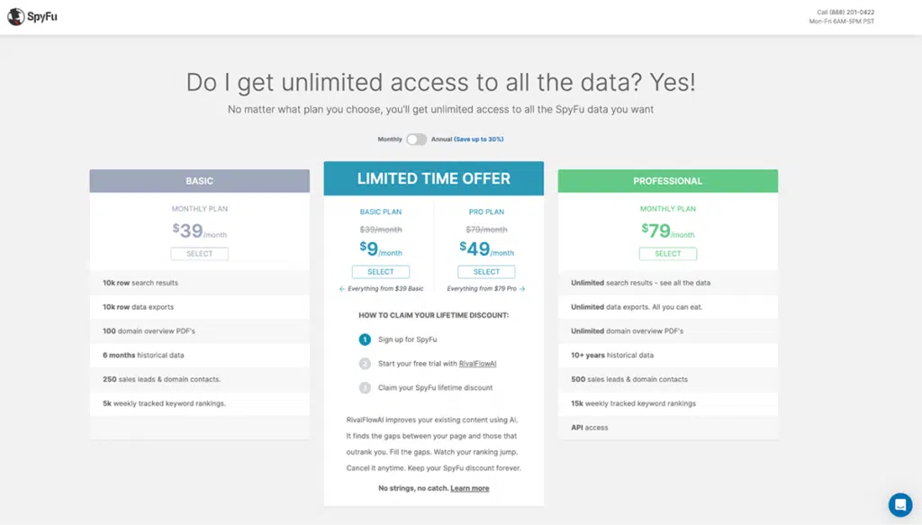Click left arrow beside Everything from $39 Basic
This screenshot has width=922, height=525.
[x=342, y=289]
